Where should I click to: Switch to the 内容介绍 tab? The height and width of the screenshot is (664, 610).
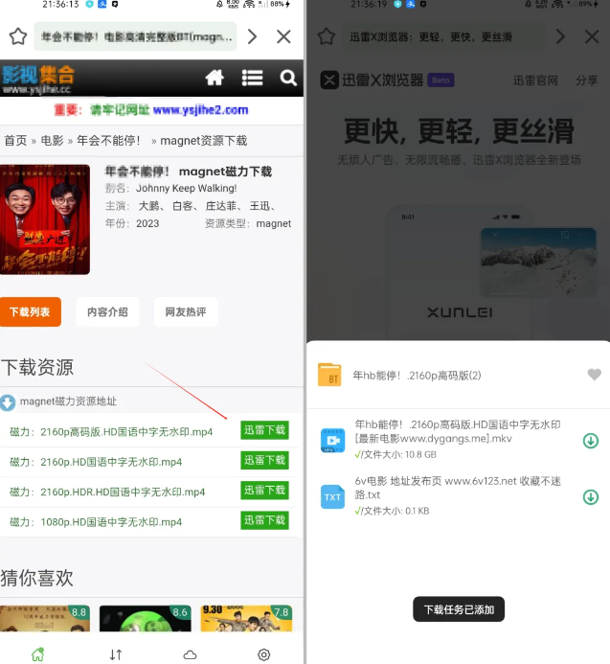(106, 312)
